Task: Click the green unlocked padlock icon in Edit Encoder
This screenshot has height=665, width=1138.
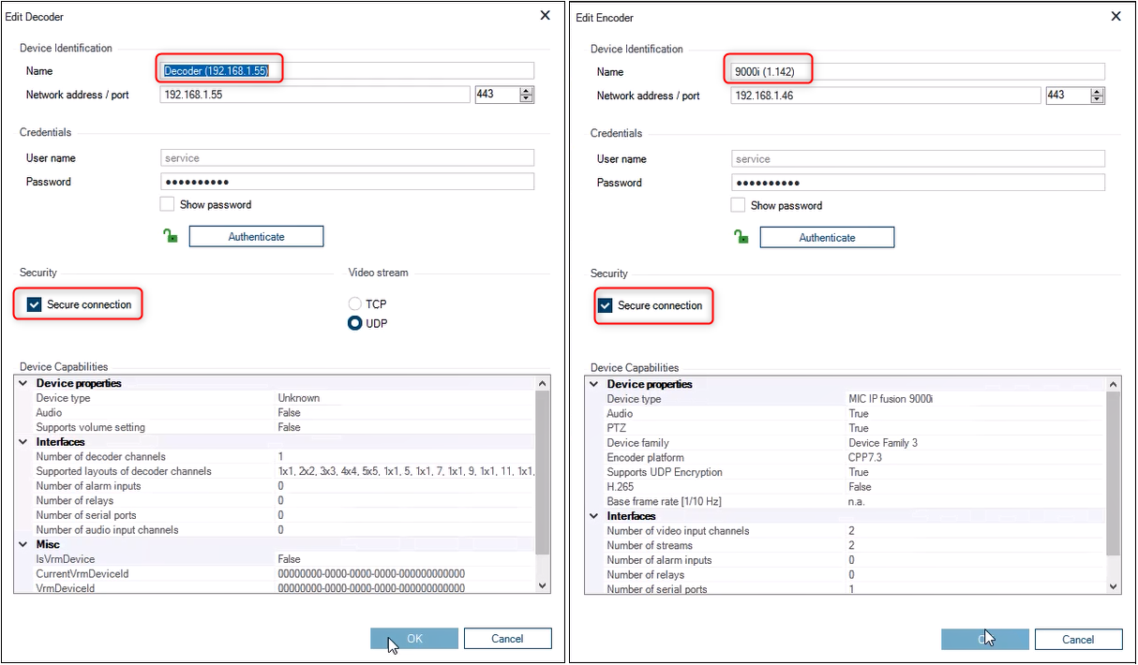Action: tap(741, 238)
